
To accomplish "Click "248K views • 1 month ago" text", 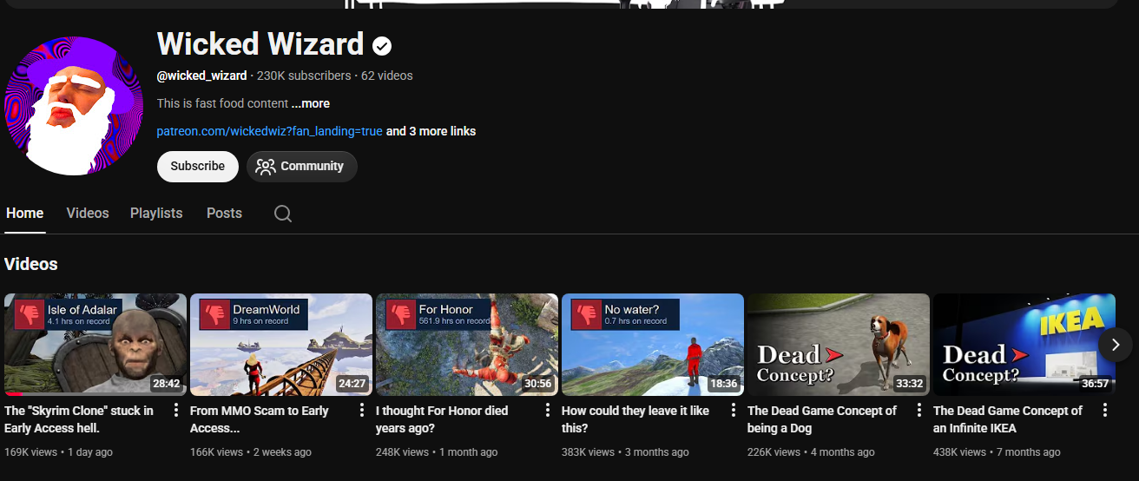I will click(437, 452).
